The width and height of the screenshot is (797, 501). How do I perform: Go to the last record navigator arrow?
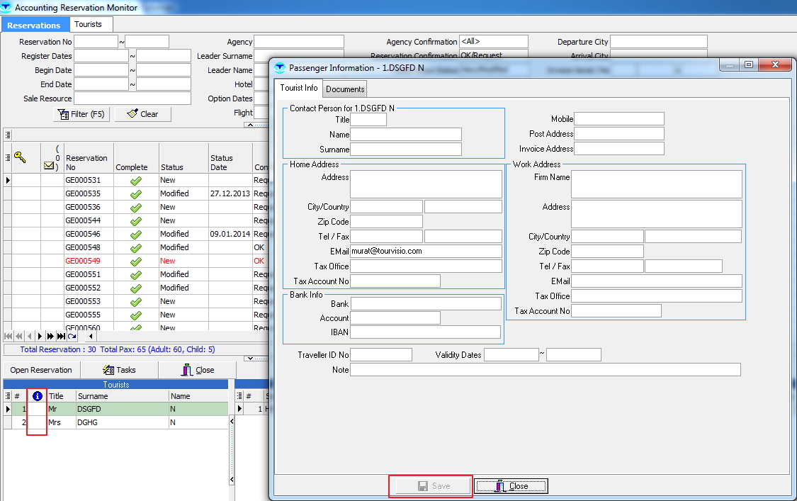coord(62,336)
